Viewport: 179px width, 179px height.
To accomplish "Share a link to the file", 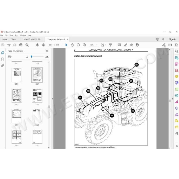I will pos(164,45).
